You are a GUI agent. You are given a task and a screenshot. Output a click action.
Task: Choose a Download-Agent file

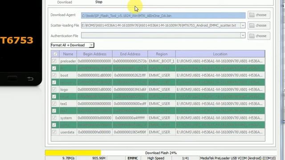259,15
